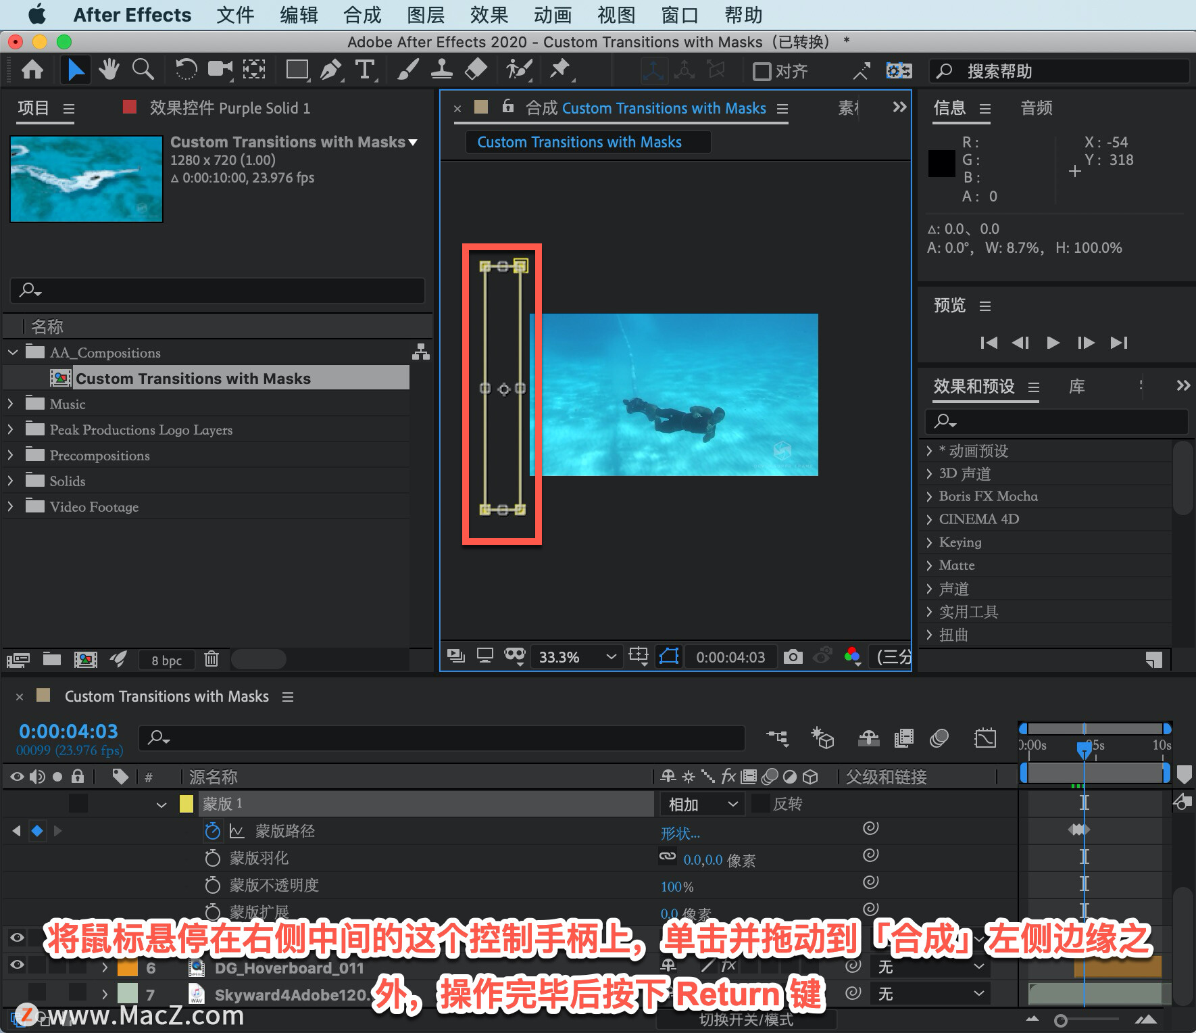Toggle stopwatch for 蒙版不透明度

point(212,885)
